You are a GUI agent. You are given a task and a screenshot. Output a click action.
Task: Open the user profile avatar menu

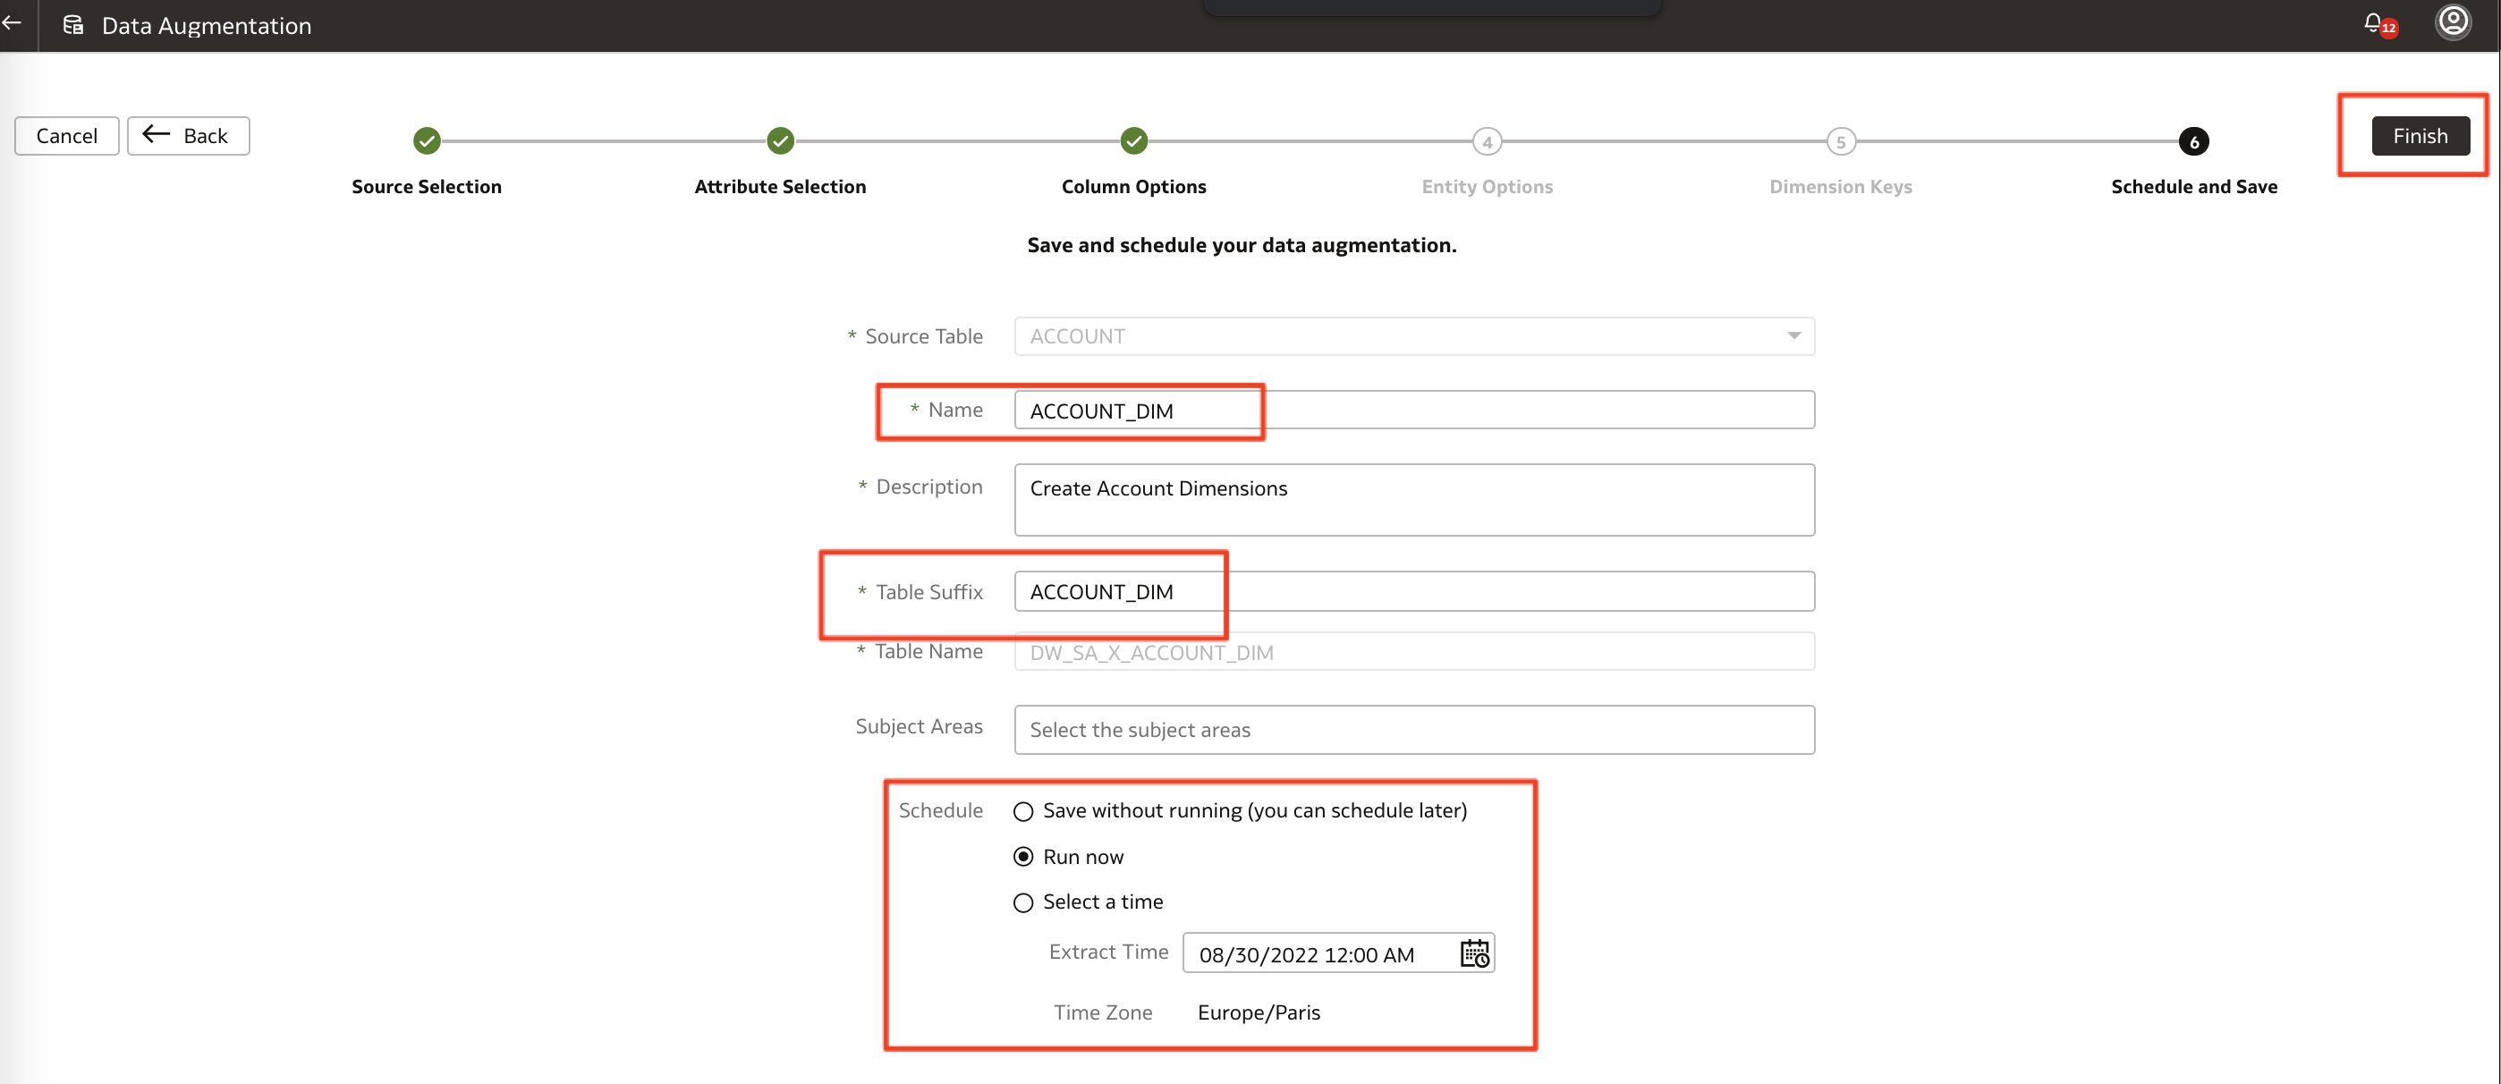tap(2454, 22)
